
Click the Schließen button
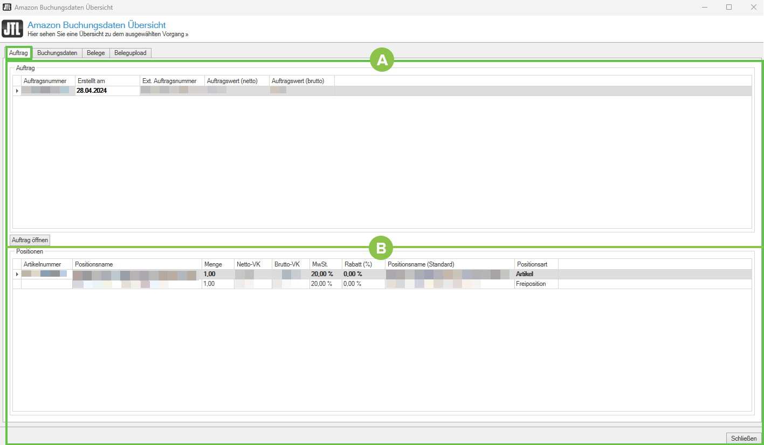(x=744, y=439)
